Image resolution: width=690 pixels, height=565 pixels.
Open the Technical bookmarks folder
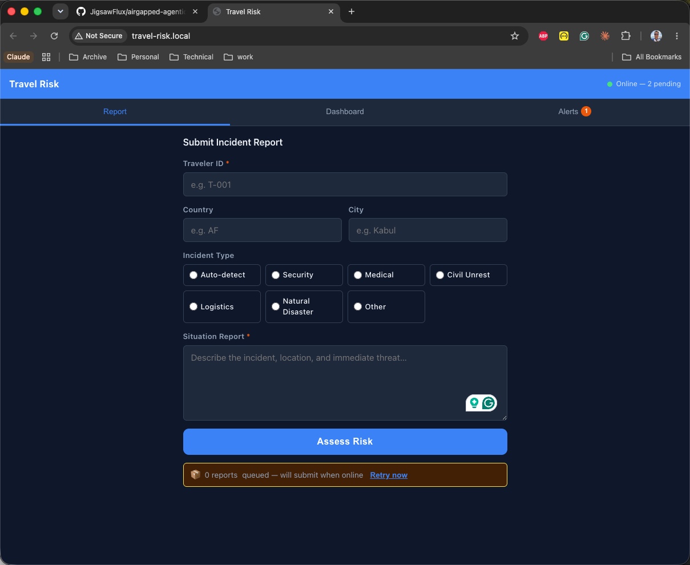192,57
